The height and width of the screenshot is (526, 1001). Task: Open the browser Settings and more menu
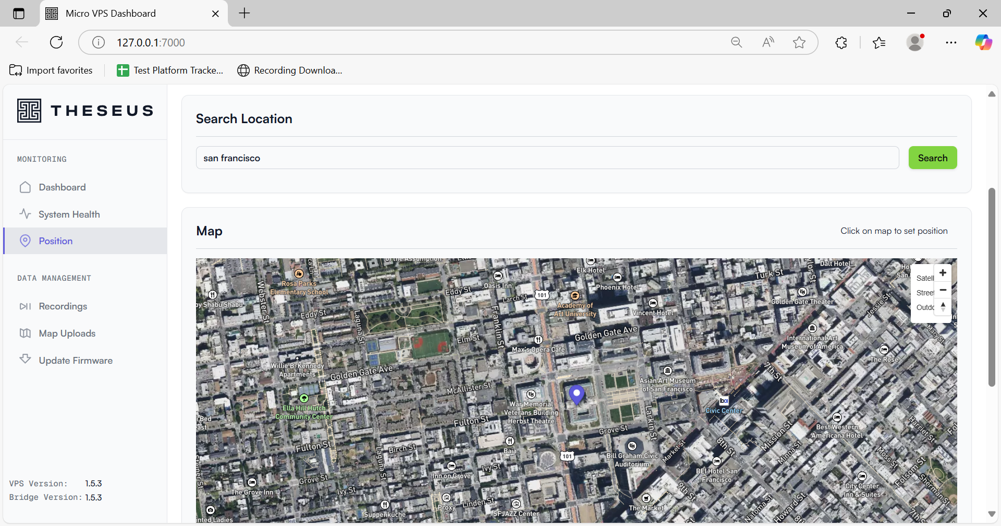951,43
